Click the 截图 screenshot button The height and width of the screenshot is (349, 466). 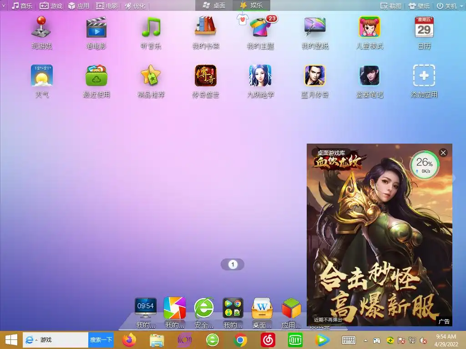click(391, 5)
